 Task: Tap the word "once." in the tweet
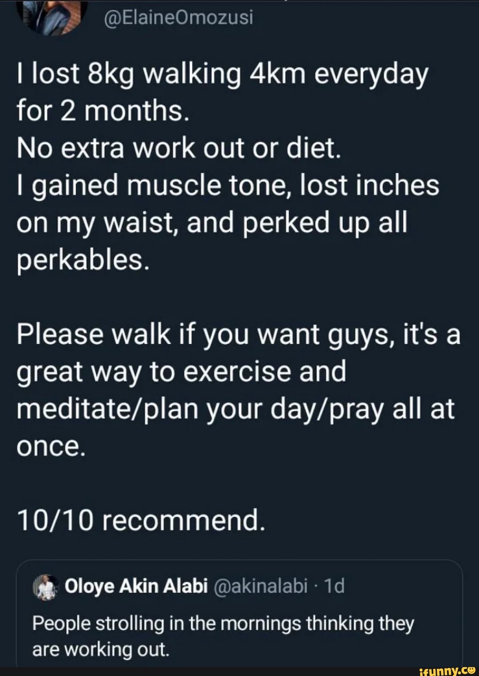coord(51,446)
